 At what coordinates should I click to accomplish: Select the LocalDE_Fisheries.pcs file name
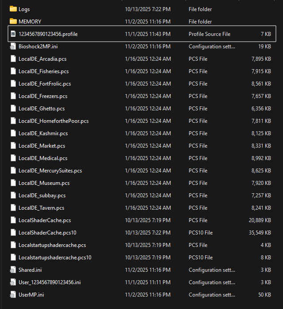pyautogui.click(x=43, y=71)
